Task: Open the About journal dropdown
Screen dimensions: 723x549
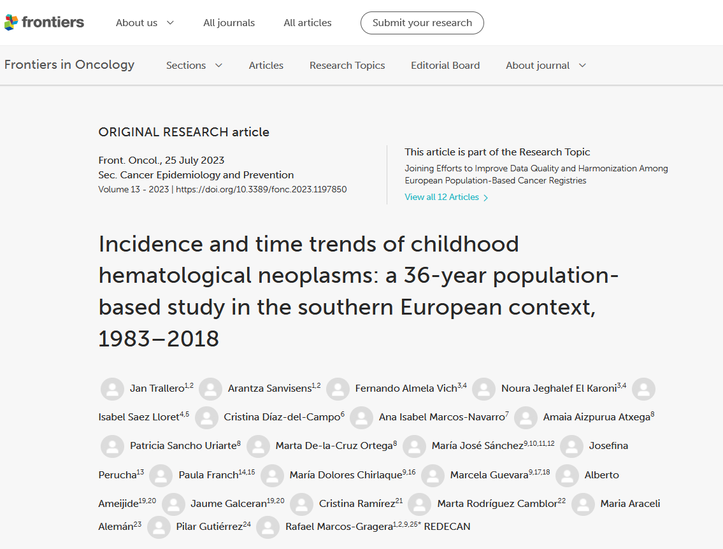Action: [546, 66]
